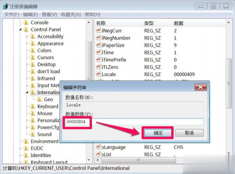Expand the Input Method tree node

point(27,86)
